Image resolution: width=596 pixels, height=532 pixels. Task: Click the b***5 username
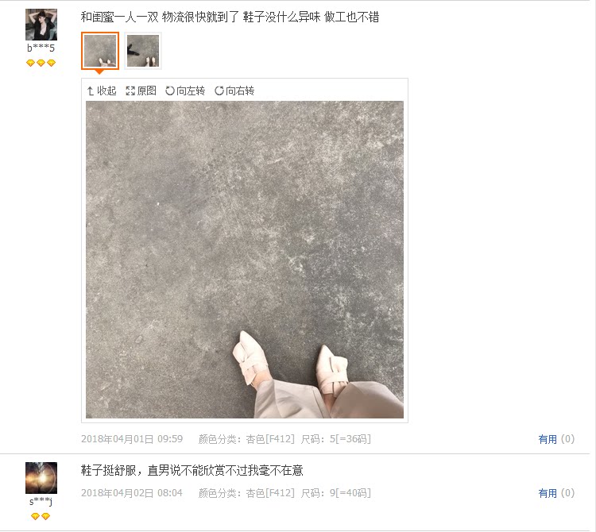click(41, 48)
